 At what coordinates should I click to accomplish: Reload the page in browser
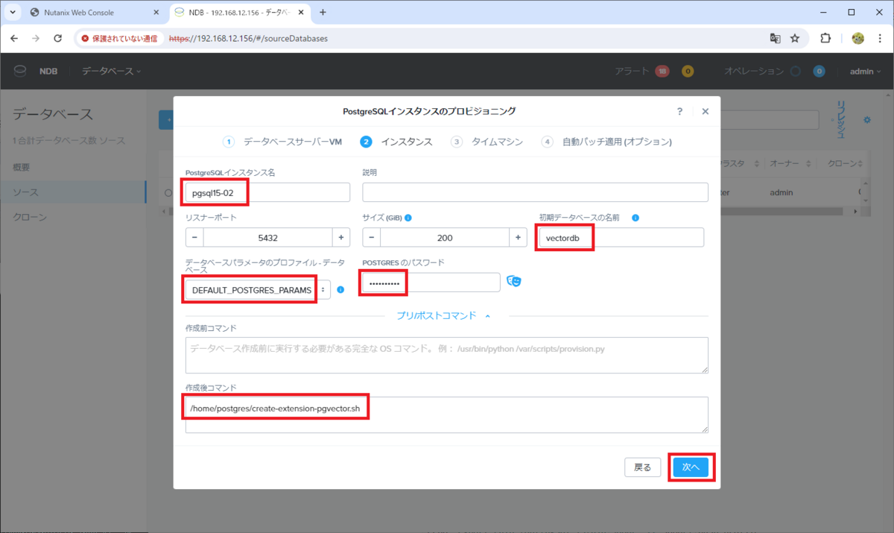[x=57, y=38]
